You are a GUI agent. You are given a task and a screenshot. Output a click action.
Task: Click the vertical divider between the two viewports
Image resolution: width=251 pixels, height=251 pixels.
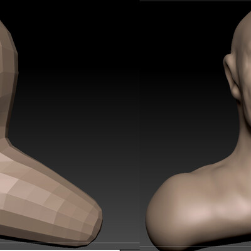click(140, 125)
